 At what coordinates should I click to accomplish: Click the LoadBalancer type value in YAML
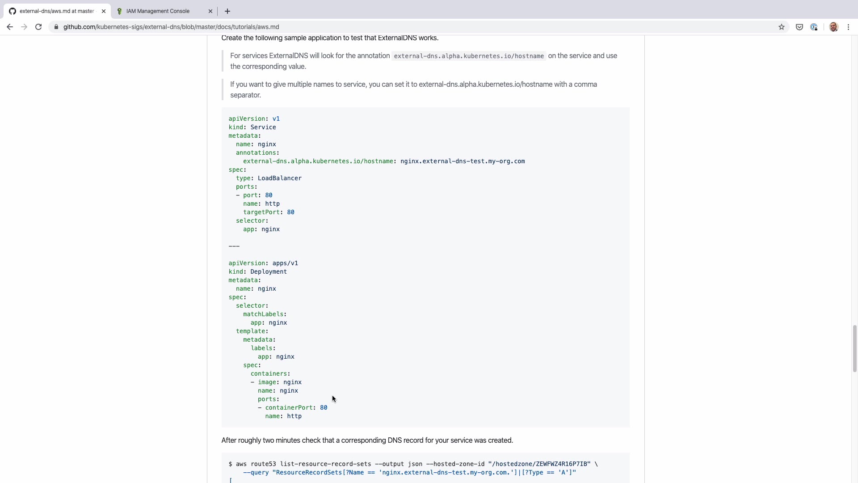click(279, 178)
